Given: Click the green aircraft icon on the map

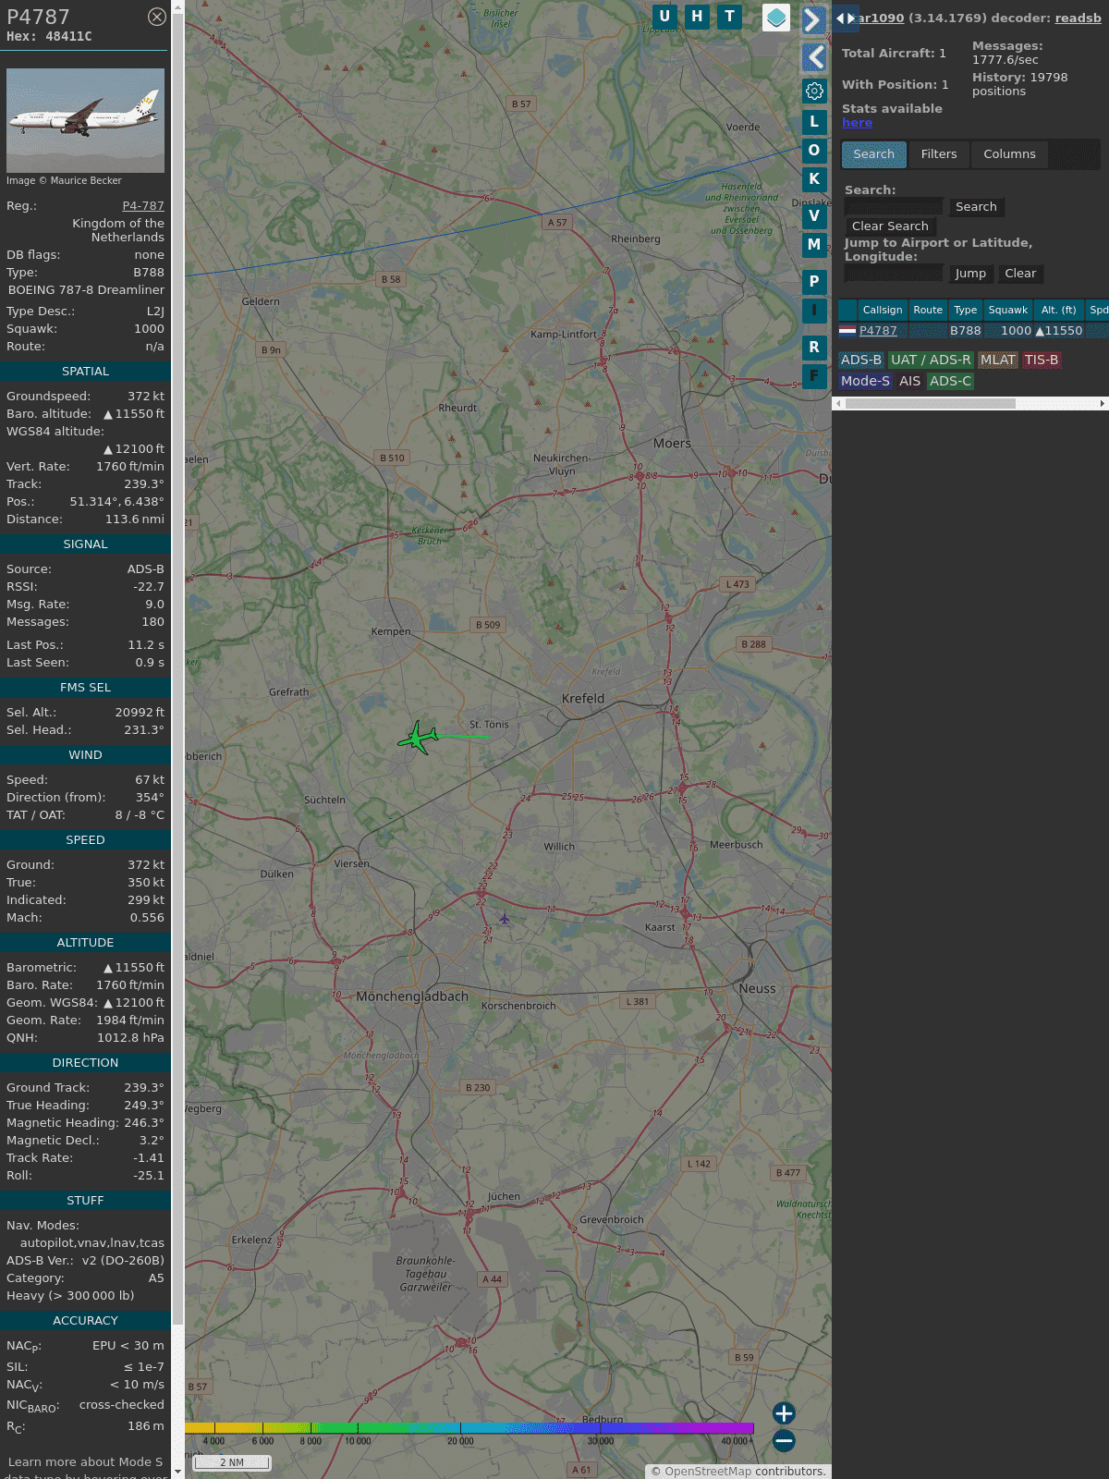Looking at the screenshot, I should (x=418, y=738).
